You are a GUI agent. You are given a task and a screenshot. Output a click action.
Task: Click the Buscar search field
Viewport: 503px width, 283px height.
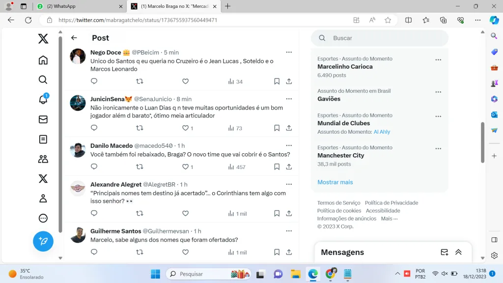[383, 38]
